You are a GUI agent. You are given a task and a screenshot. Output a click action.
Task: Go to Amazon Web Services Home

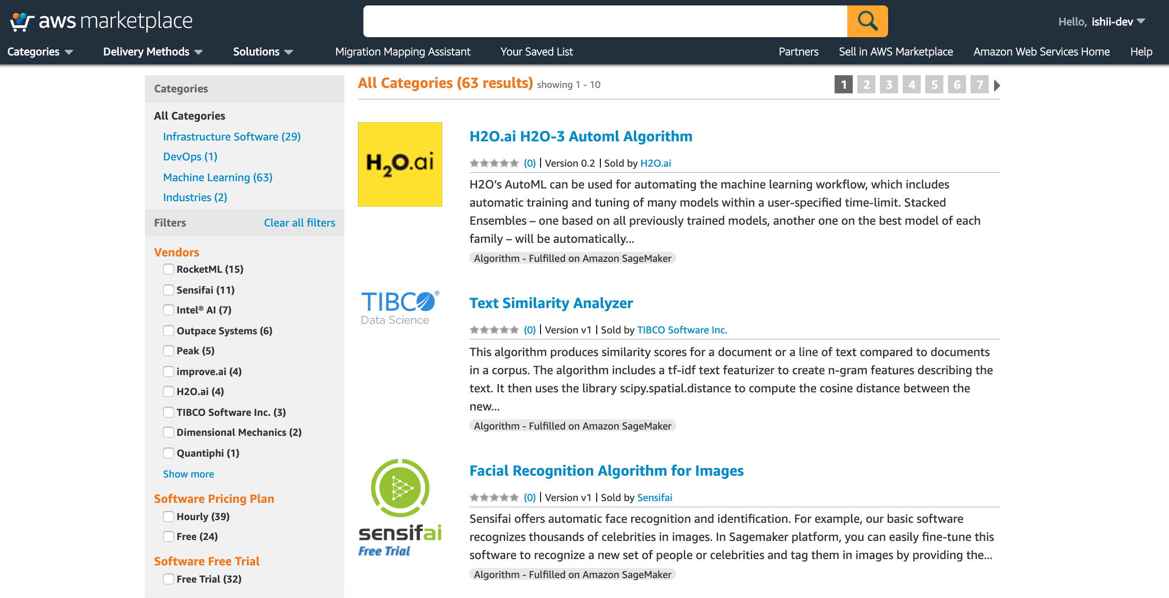[x=1041, y=52]
